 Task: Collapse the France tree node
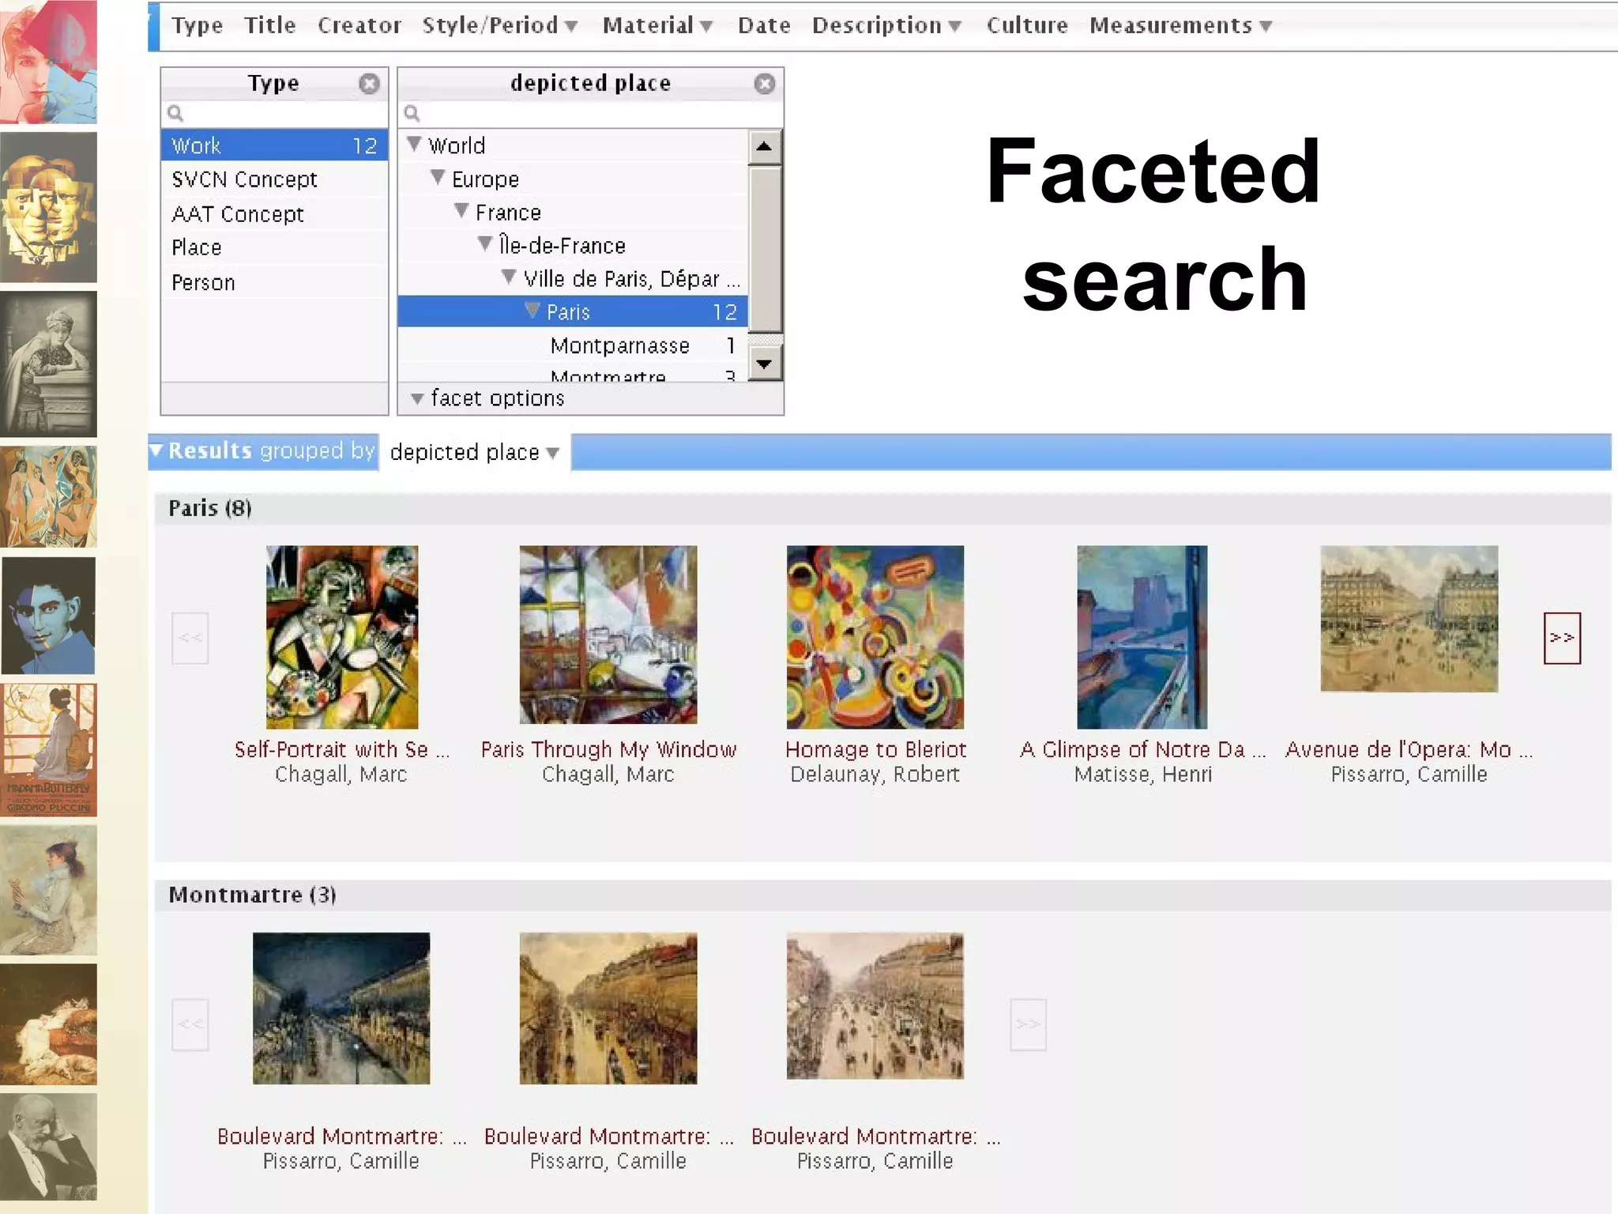pyautogui.click(x=461, y=210)
